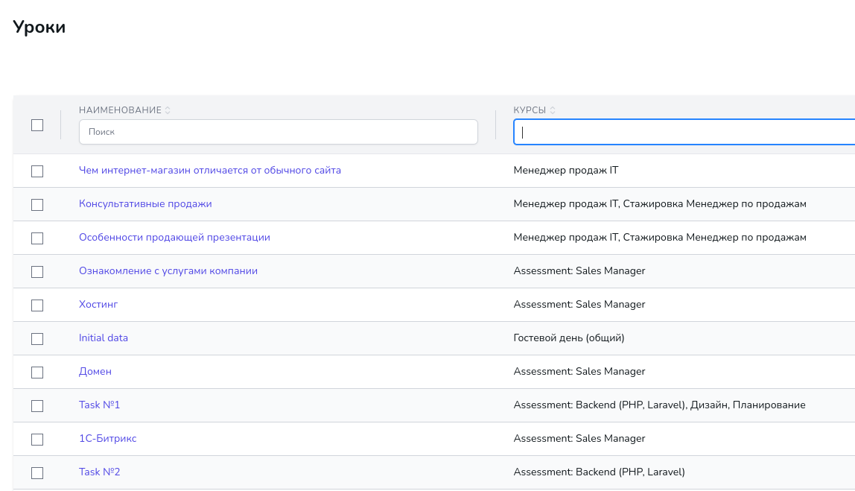Open the Хостинг lesson link
This screenshot has width=855, height=491.
[x=98, y=305]
